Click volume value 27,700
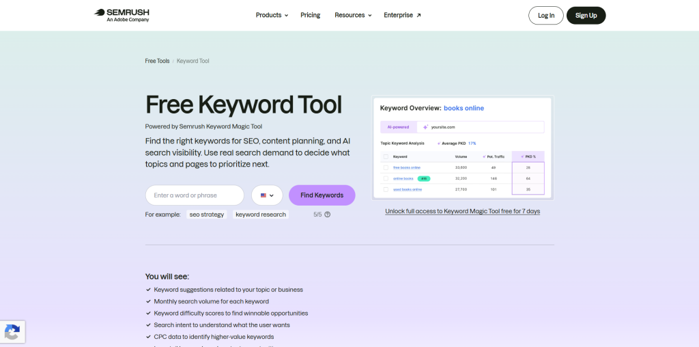This screenshot has height=347, width=699. click(461, 190)
